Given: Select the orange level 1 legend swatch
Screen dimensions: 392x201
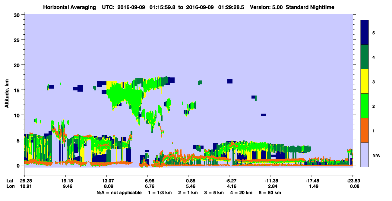Looking at the screenshot, I should [x=365, y=130].
